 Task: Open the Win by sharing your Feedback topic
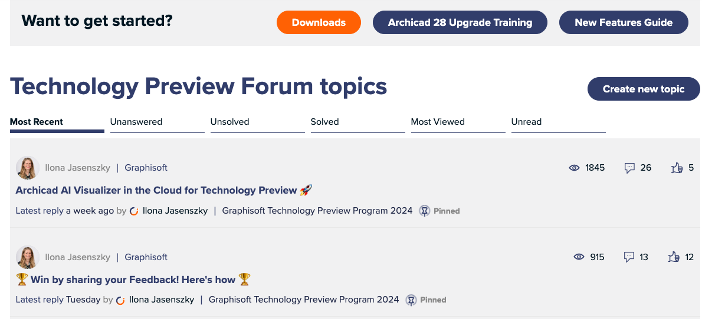[133, 280]
